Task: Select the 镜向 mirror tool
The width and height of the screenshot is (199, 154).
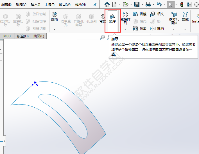Action: click(x=157, y=29)
